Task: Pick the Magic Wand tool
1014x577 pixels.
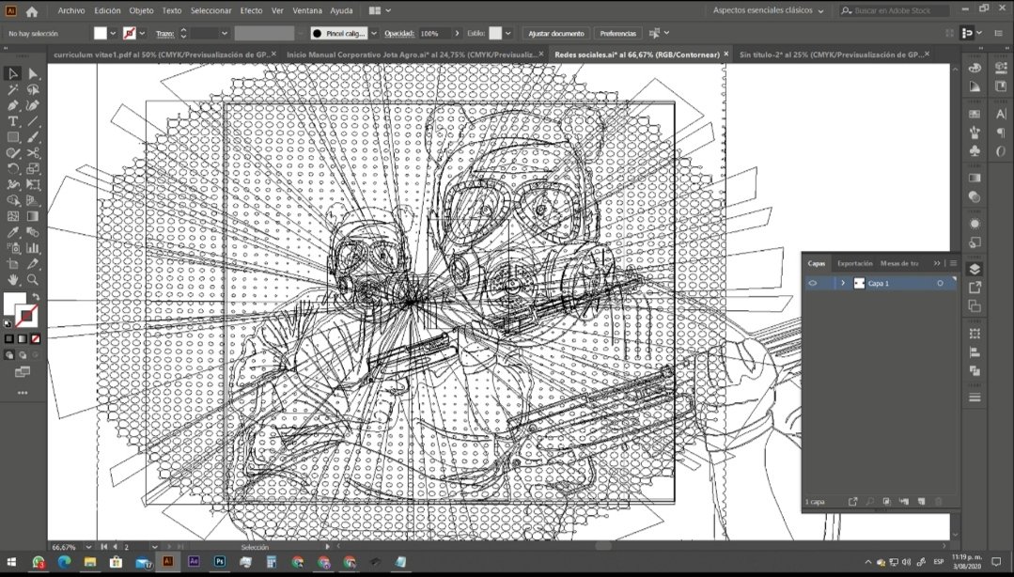Action: click(13, 90)
